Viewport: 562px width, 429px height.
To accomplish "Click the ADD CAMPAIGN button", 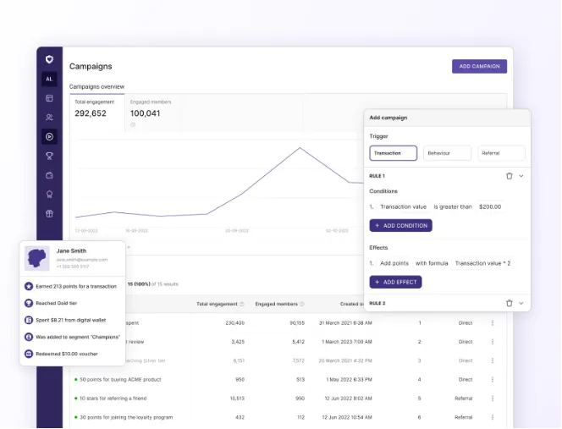I will [x=479, y=66].
